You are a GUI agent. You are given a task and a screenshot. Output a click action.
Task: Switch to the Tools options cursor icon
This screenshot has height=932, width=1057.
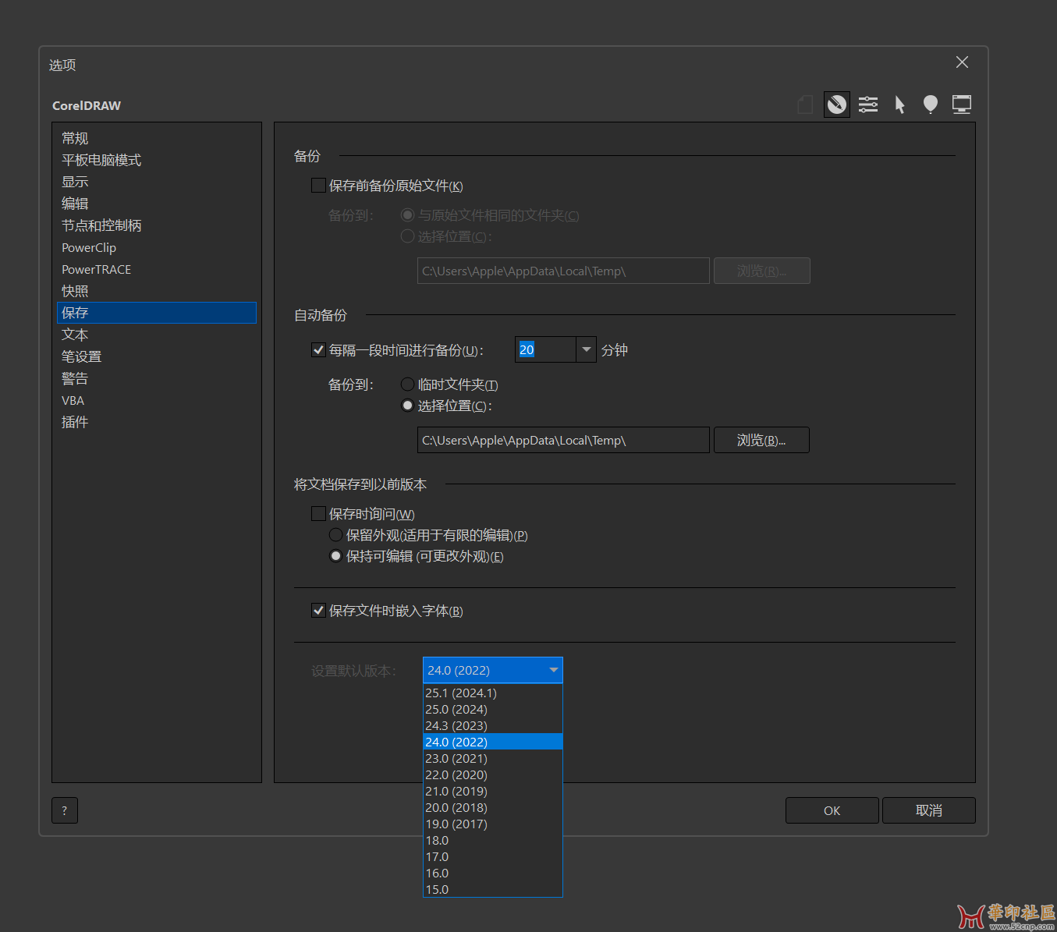coord(899,105)
